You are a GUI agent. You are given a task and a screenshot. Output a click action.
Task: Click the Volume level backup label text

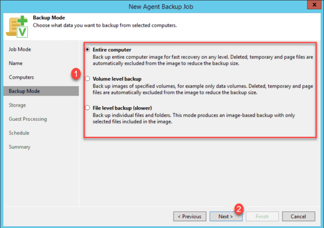(x=117, y=79)
